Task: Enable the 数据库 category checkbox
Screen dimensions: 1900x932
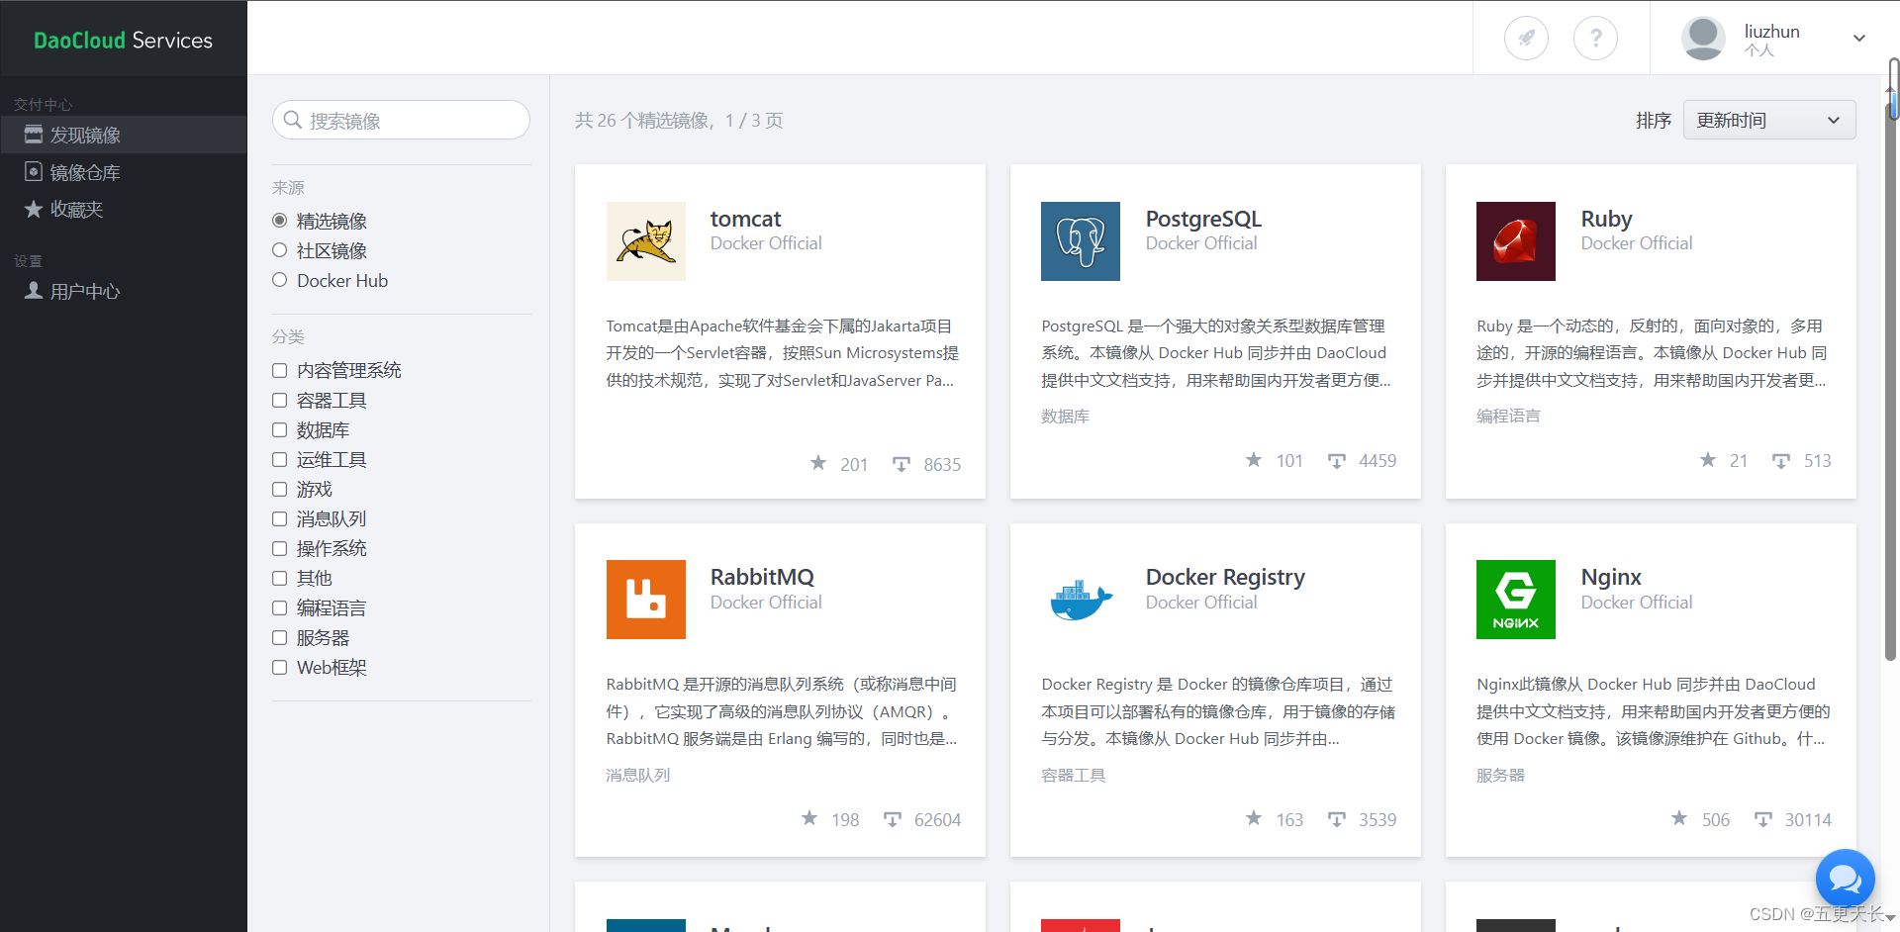Action: (x=279, y=429)
